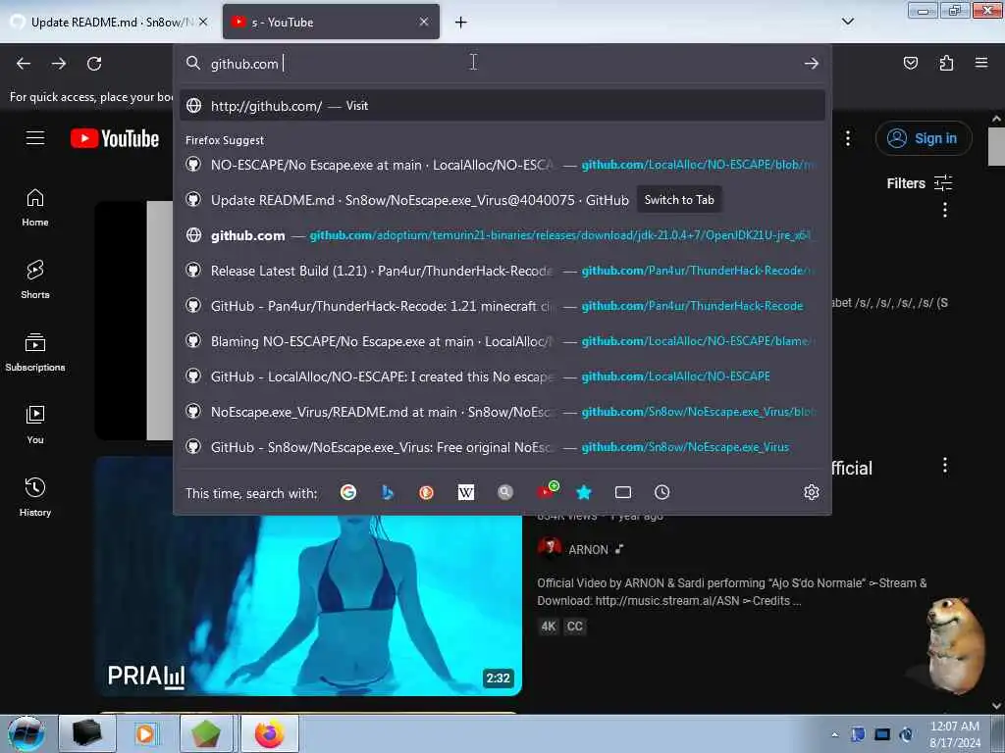The width and height of the screenshot is (1005, 753).
Task: Search history with clock icon
Action: (661, 492)
